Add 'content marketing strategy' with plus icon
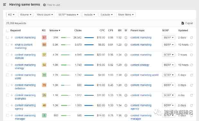Image resolution: width=199 pixels, height=121 pixels. [x=12, y=65]
